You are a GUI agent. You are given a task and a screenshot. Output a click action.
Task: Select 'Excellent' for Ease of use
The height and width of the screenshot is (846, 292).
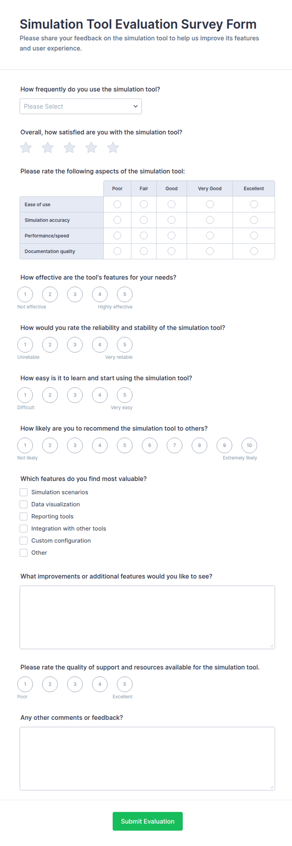pos(254,204)
